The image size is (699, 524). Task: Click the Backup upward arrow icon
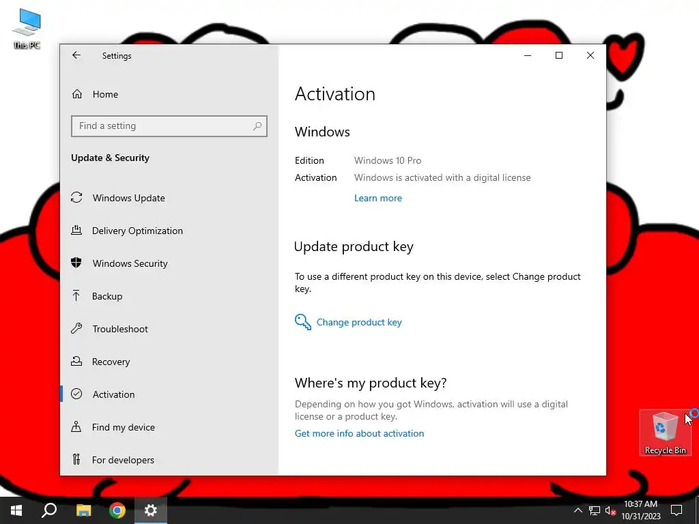point(76,296)
